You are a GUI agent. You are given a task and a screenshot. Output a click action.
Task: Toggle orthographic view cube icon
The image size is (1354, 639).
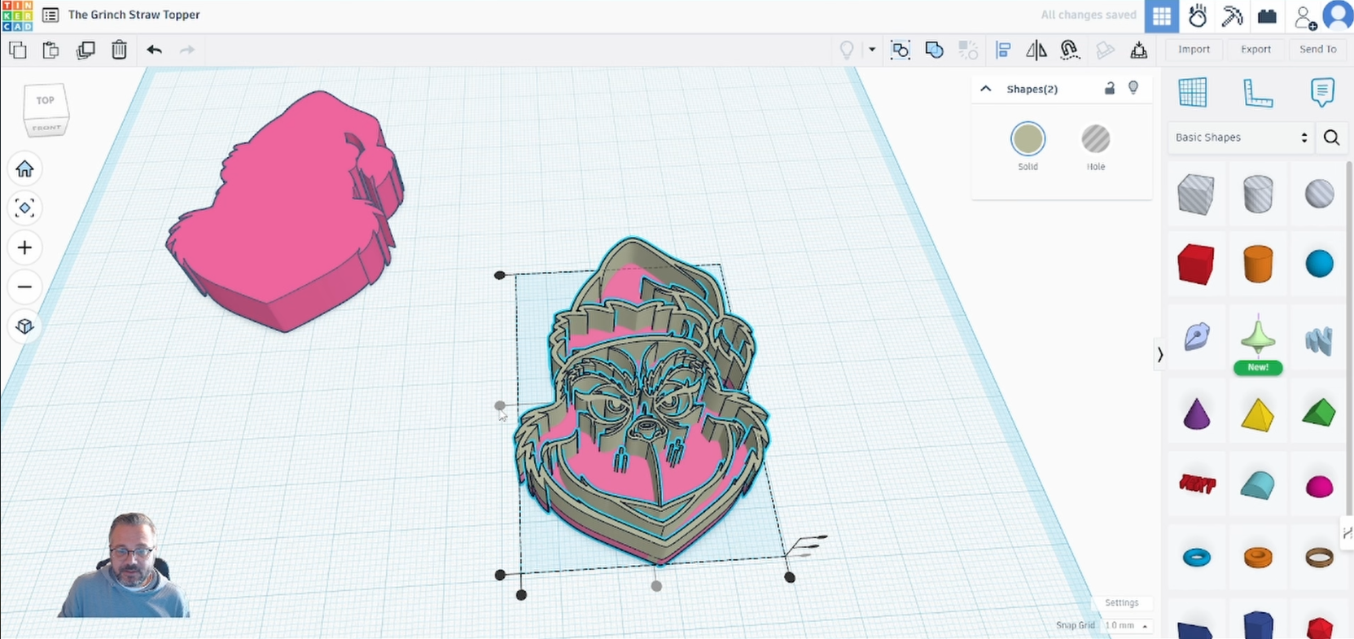pos(24,326)
